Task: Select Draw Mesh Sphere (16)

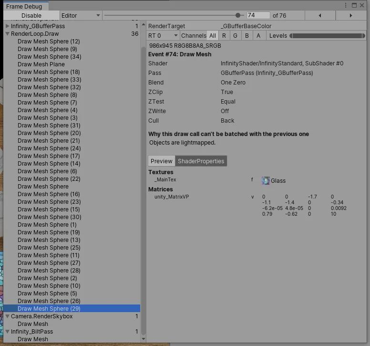Action: coord(72,194)
